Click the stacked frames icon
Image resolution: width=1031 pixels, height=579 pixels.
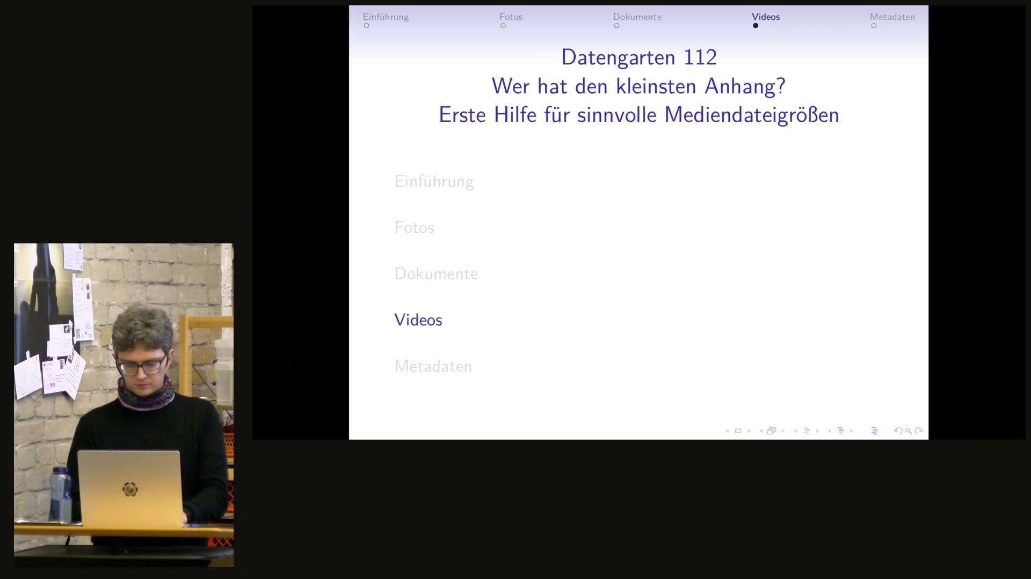click(x=771, y=430)
